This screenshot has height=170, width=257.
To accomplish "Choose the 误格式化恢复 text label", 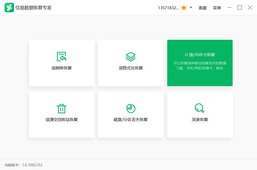I will point(131,68).
